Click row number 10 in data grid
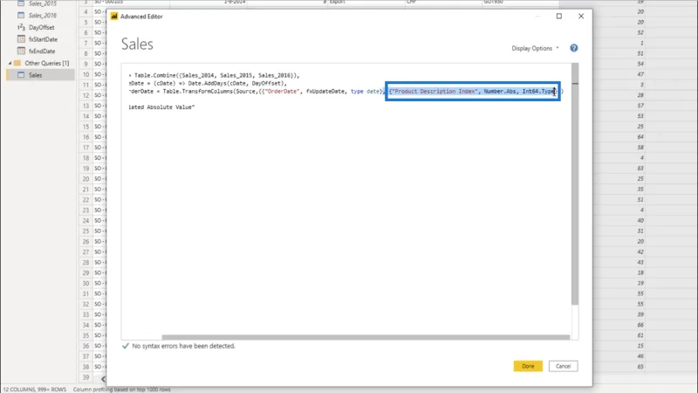Viewport: 698px width, 393px height. click(86, 74)
